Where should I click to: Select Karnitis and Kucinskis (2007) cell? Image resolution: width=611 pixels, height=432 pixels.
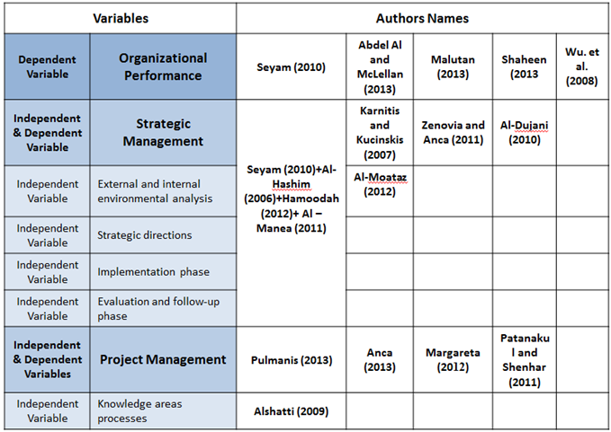pos(380,132)
